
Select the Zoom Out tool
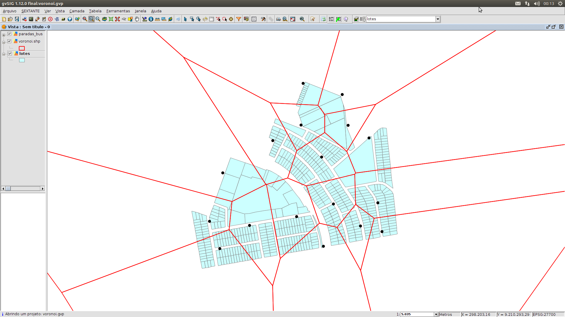pos(97,19)
